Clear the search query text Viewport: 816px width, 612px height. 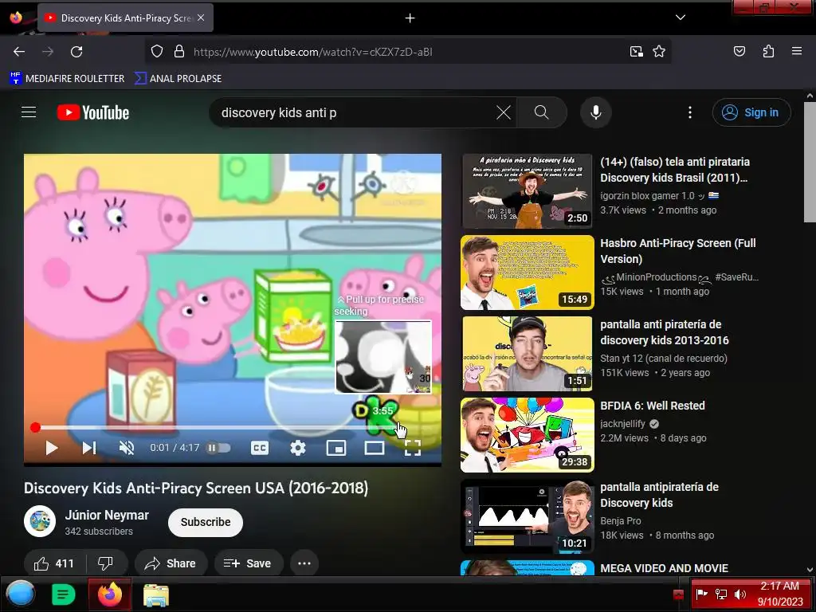point(504,112)
